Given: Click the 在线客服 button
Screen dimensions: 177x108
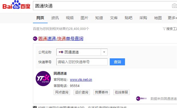Looking at the screenshot, I should click(x=121, y=92).
